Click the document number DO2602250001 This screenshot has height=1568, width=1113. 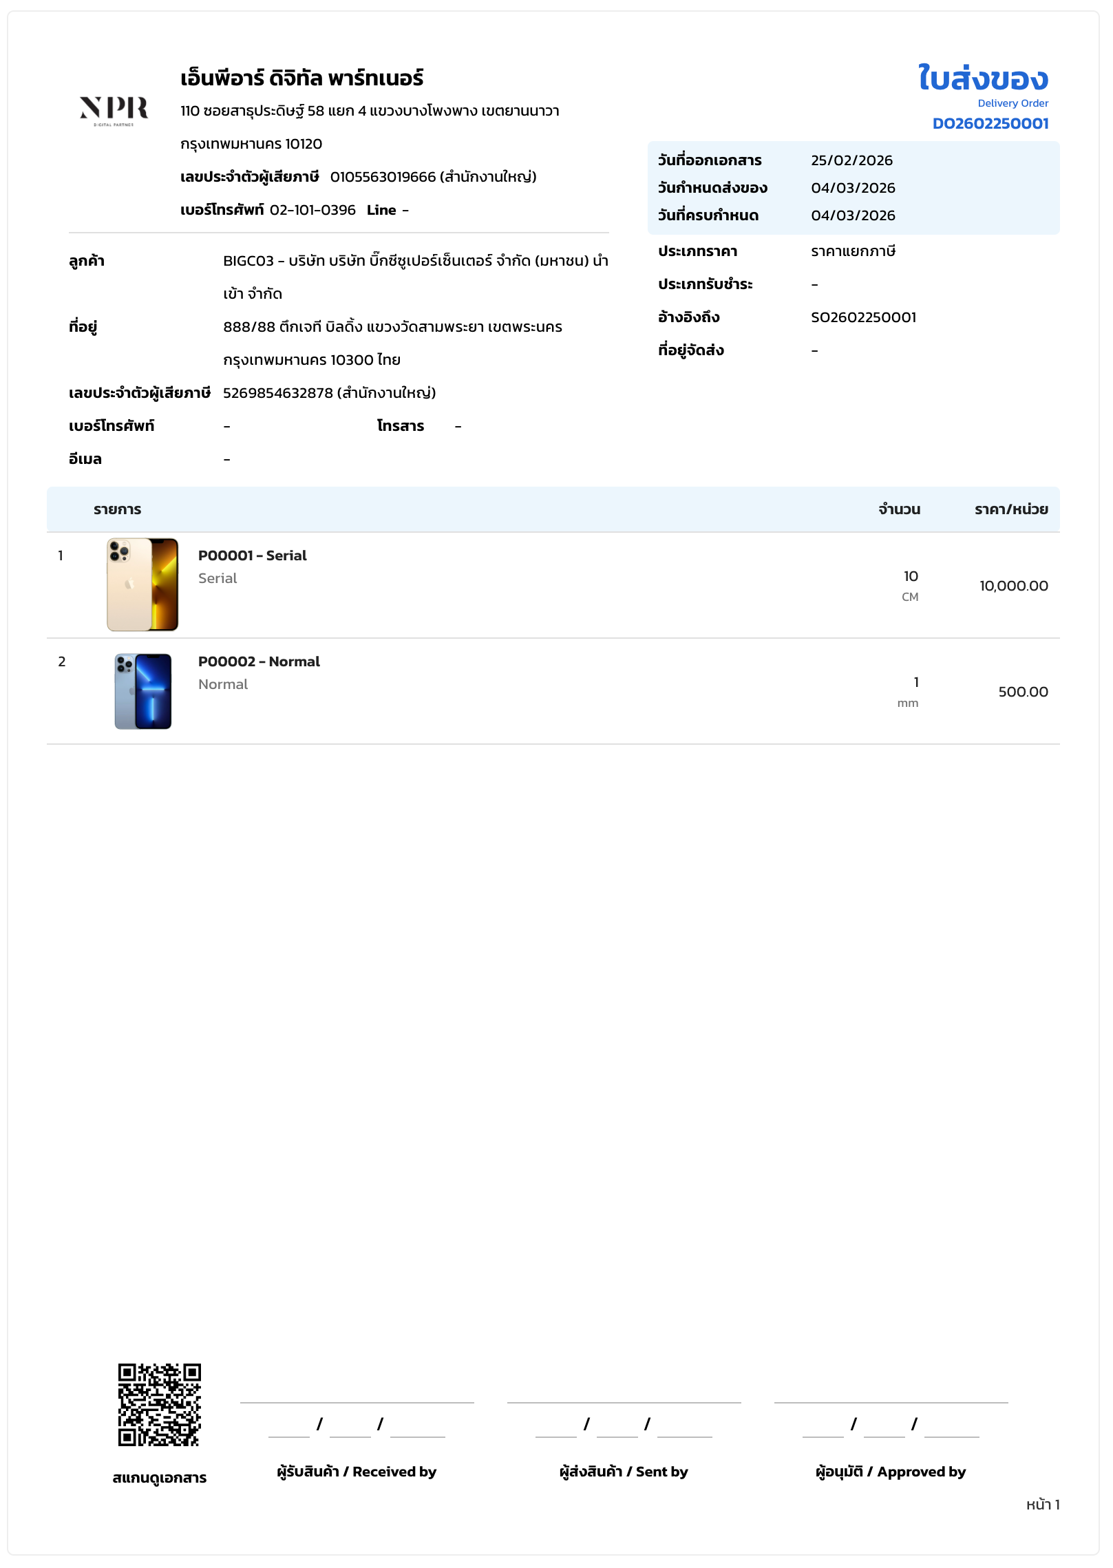click(x=990, y=124)
